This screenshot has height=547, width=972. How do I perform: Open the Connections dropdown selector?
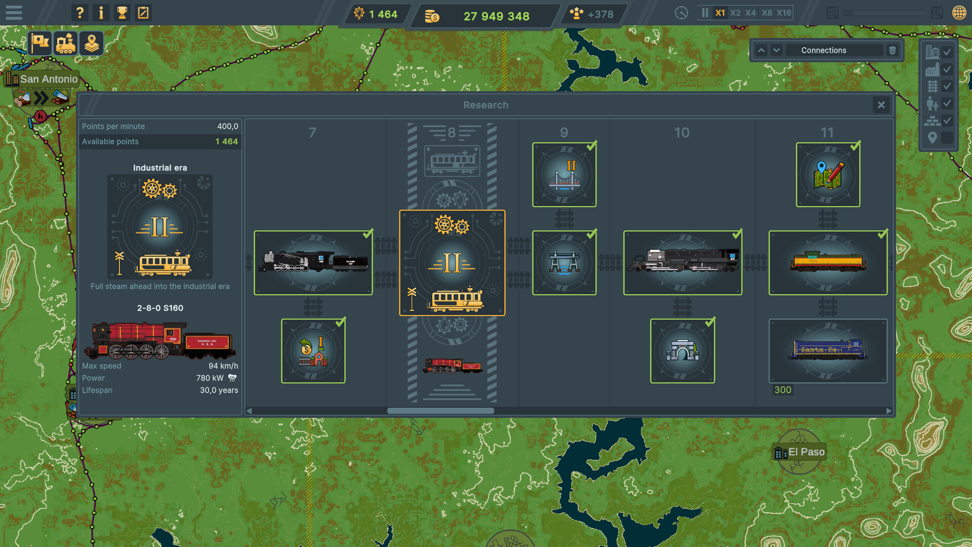click(x=834, y=50)
